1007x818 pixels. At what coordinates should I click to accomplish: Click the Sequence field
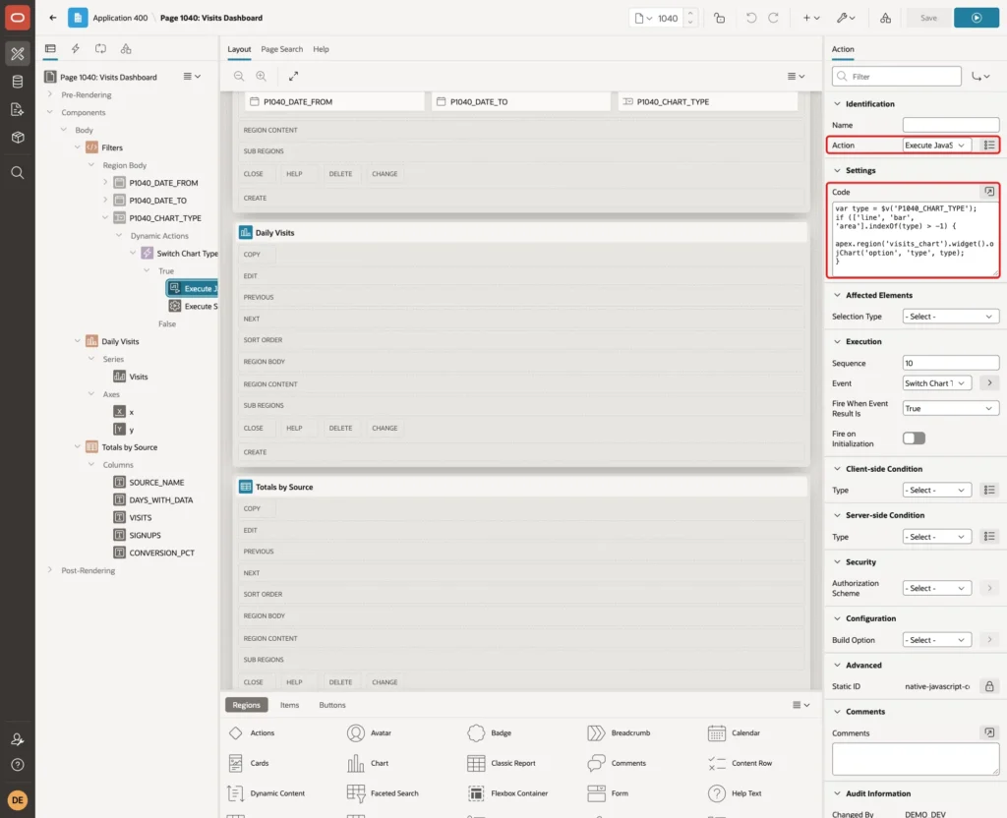click(951, 364)
